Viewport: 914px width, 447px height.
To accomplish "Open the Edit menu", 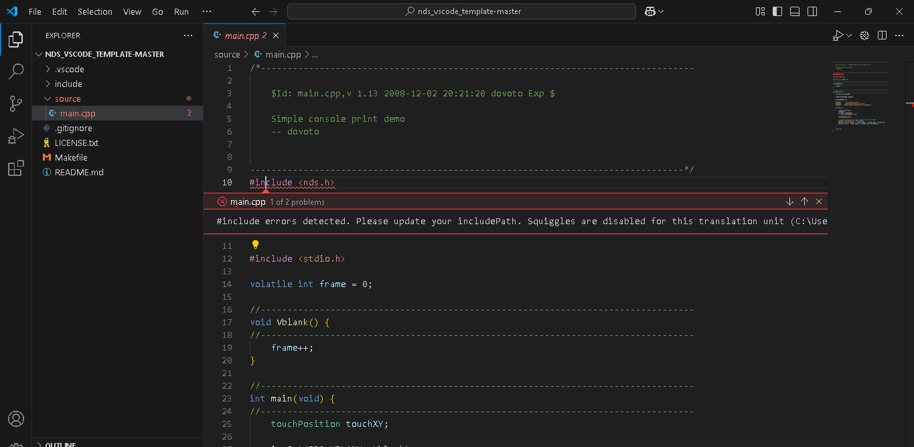I will click(60, 11).
